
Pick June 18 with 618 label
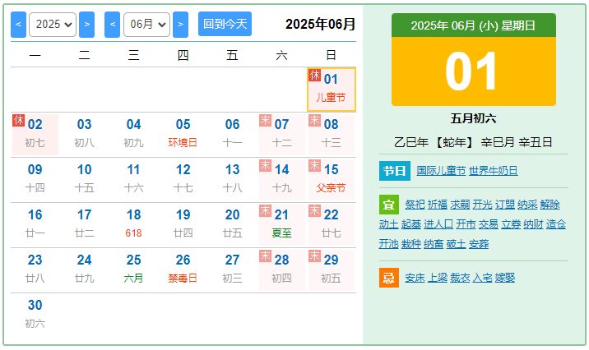(133, 224)
